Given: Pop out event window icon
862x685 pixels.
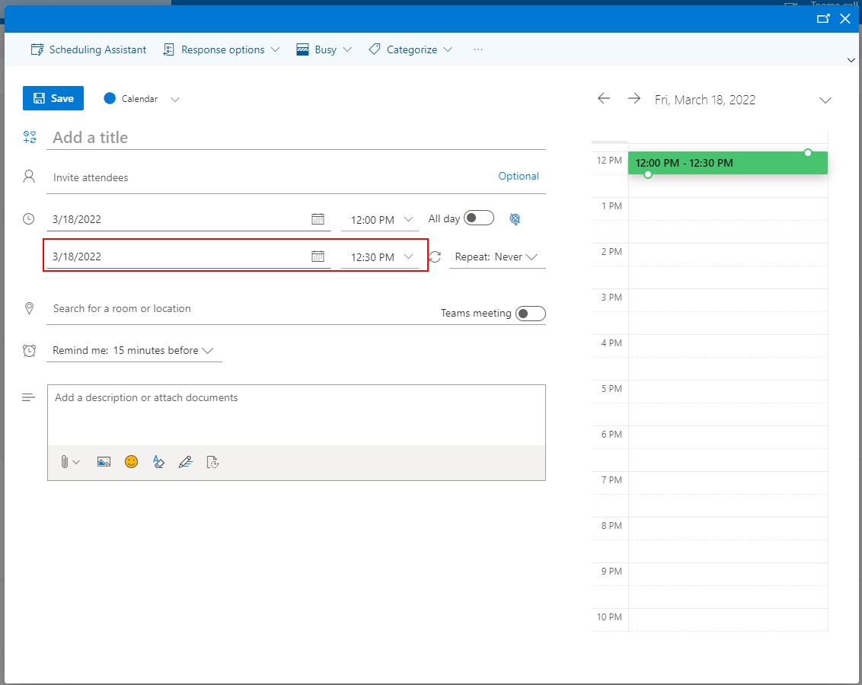Looking at the screenshot, I should [x=822, y=19].
